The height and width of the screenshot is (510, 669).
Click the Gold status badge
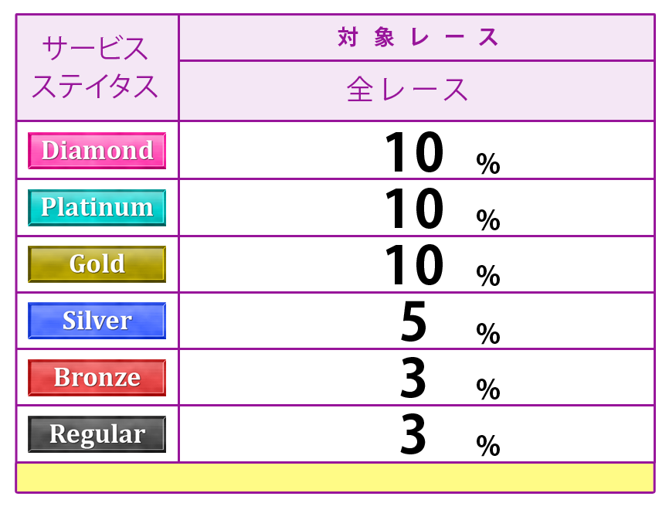pyautogui.click(x=97, y=264)
